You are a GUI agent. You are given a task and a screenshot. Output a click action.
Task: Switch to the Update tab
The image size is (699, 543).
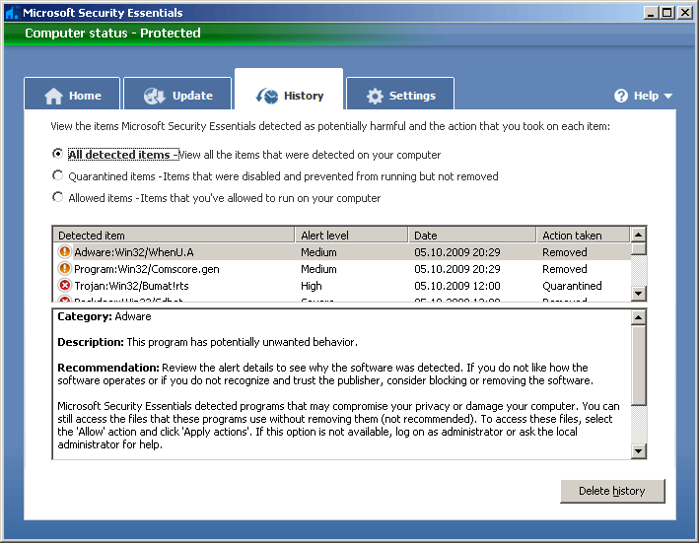point(177,94)
